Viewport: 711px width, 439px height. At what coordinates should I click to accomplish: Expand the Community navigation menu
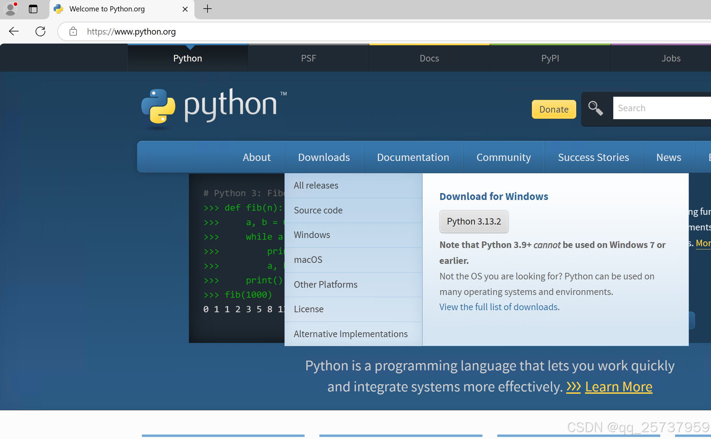[x=503, y=157]
